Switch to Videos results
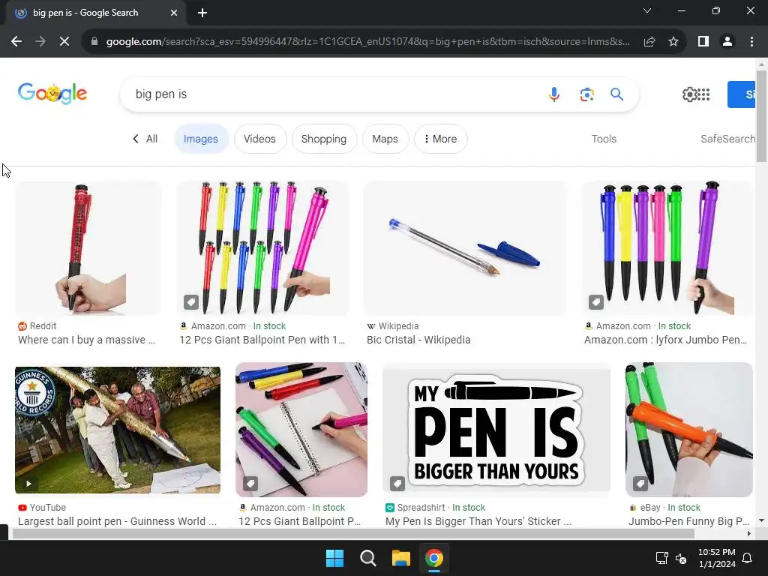The height and width of the screenshot is (576, 768). coord(259,139)
